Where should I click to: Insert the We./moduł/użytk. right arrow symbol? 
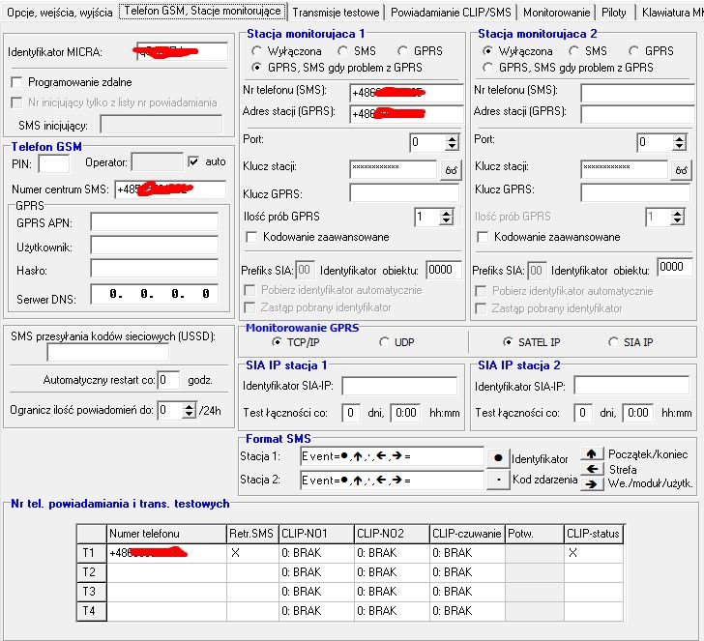pyautogui.click(x=592, y=484)
